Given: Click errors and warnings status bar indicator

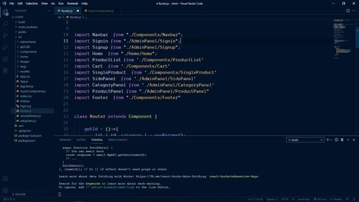Looking at the screenshot, I should tap(9, 199).
